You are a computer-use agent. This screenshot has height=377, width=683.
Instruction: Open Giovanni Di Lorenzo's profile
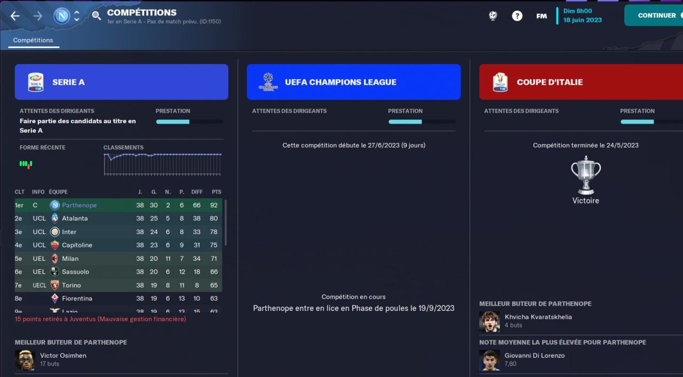tap(535, 356)
